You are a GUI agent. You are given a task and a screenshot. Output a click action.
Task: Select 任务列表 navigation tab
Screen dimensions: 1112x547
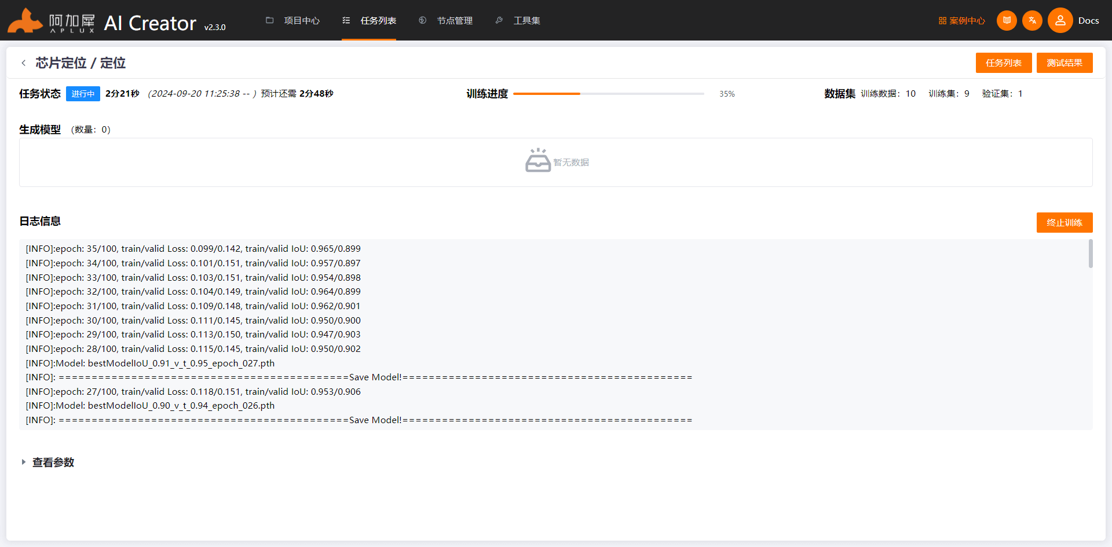point(378,20)
